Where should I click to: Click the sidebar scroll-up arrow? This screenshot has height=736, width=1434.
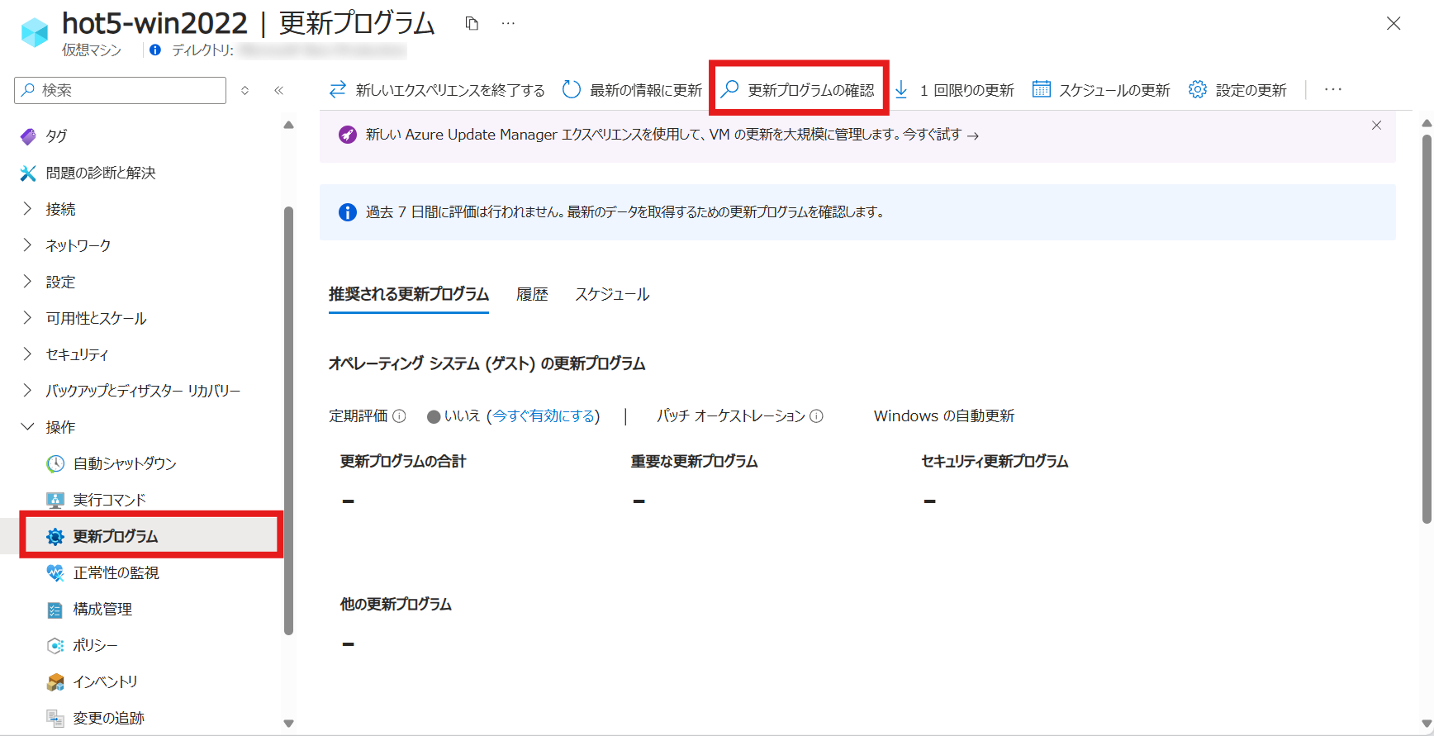pyautogui.click(x=288, y=125)
